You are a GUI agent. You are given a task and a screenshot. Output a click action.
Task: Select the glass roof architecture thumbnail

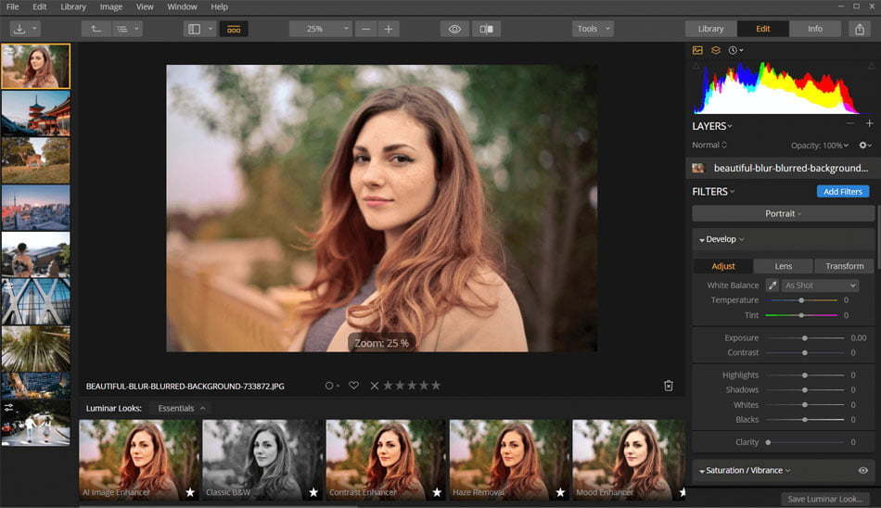(x=36, y=302)
